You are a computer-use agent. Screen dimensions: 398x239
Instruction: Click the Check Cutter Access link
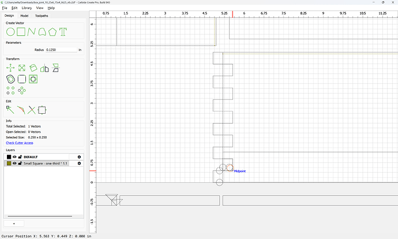(x=20, y=143)
